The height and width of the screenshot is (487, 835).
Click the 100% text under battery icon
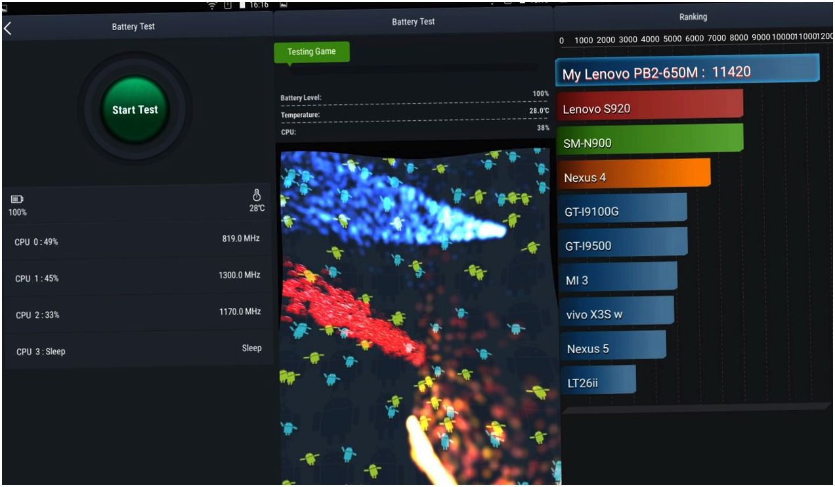(x=18, y=212)
